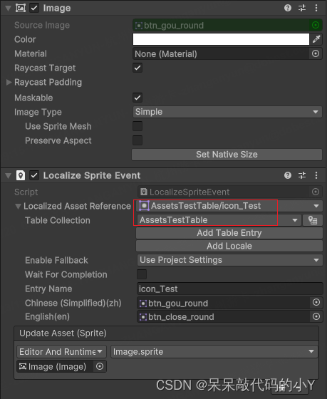Open Image Type dropdown
Screen dimensions: 327x399
click(227, 112)
